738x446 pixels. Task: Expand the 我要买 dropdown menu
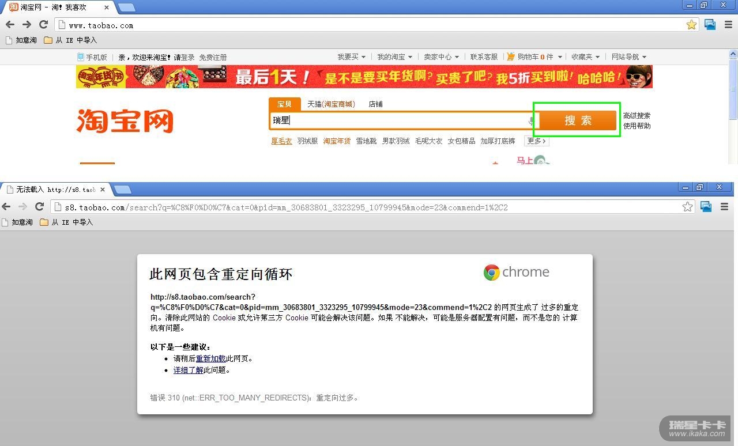(352, 57)
